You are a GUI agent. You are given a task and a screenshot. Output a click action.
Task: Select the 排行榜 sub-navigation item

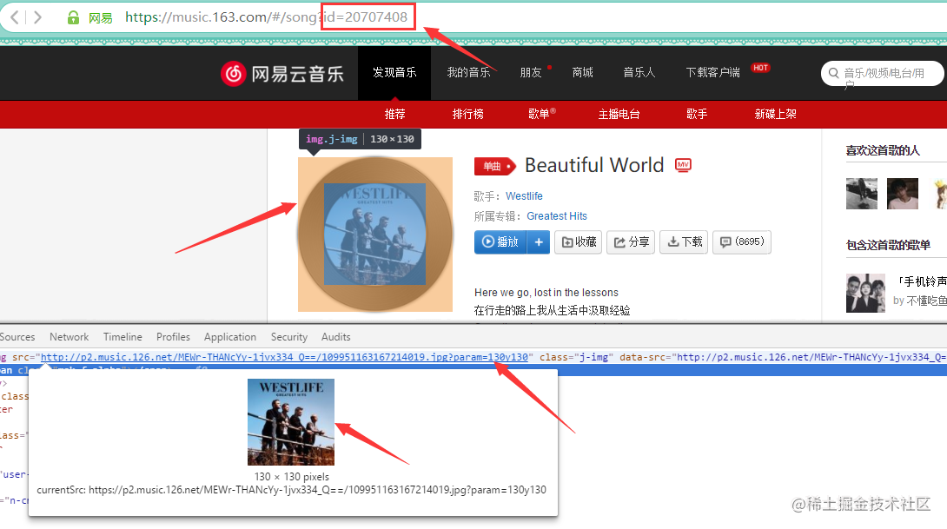(468, 114)
